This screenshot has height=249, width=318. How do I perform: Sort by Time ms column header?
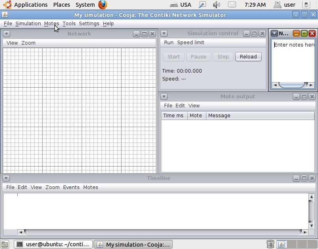point(174,116)
